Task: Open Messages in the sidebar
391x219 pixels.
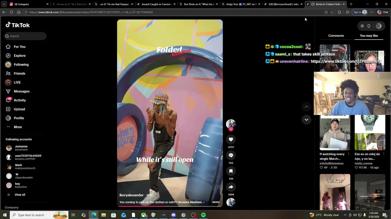Action: tap(21, 91)
